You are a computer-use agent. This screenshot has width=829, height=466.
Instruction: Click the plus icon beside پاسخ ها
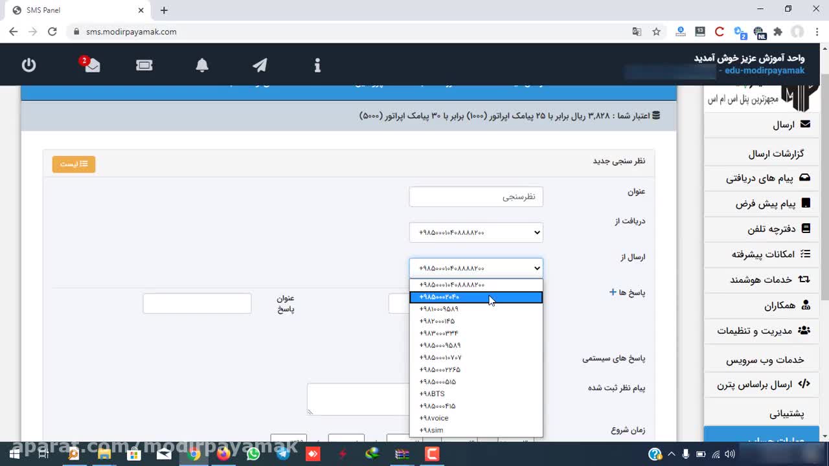click(x=613, y=292)
